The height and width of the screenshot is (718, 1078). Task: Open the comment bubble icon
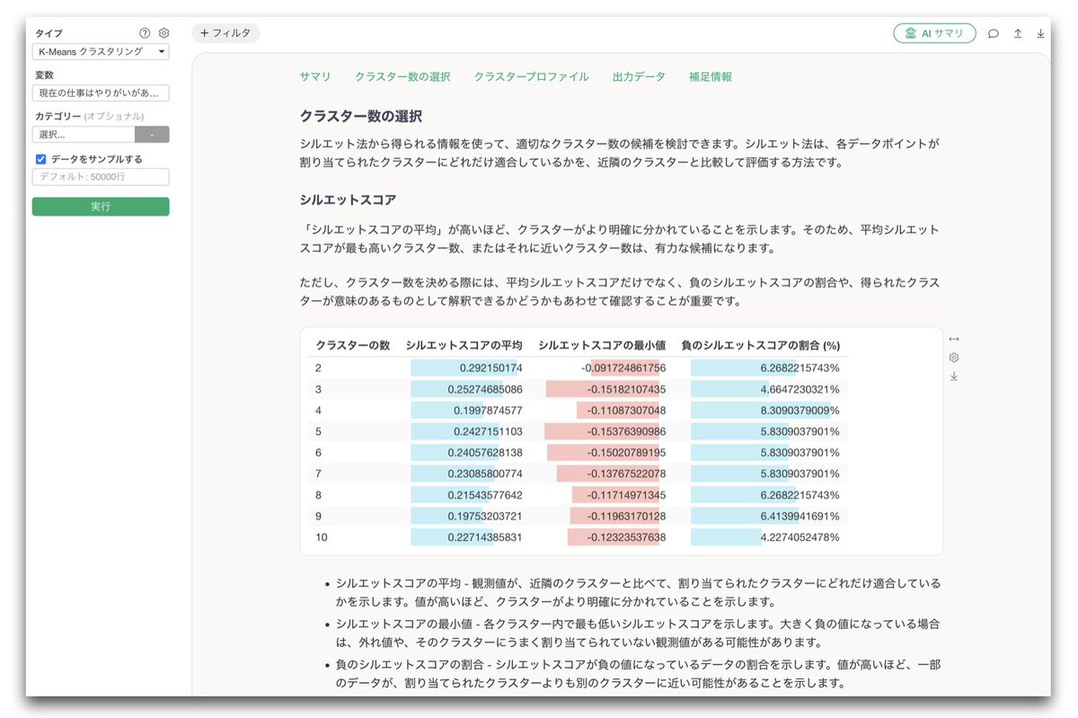point(994,34)
